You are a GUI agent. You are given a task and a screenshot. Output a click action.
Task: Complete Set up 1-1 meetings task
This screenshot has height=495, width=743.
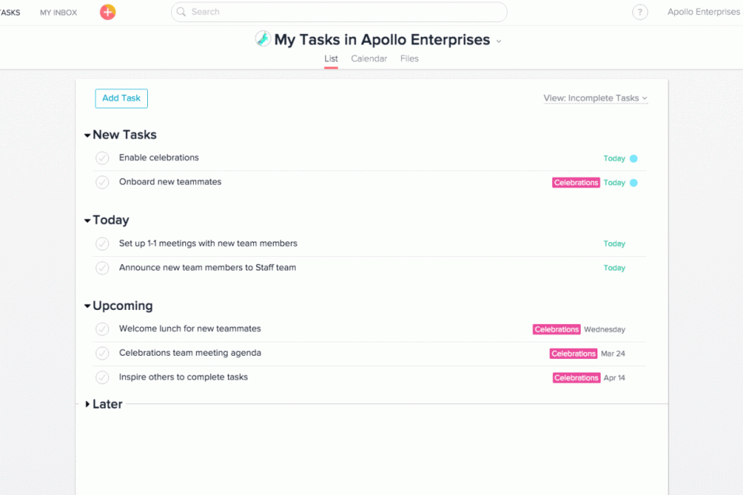102,244
